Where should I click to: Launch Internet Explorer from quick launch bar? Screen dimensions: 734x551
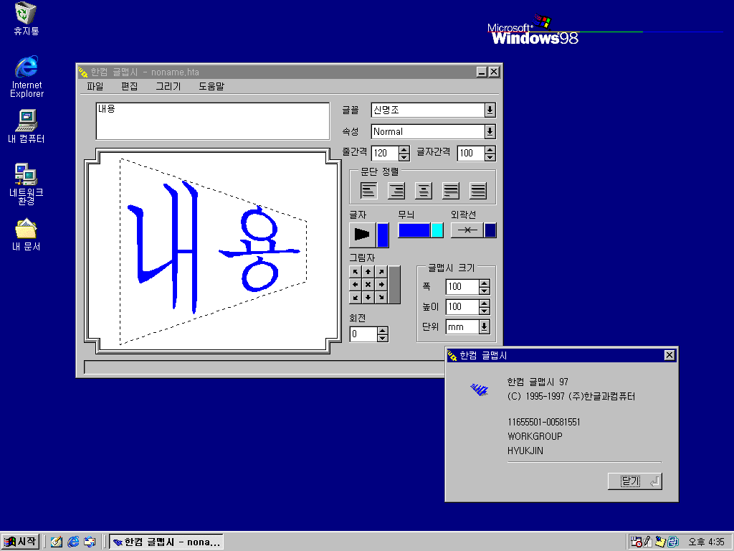73,542
